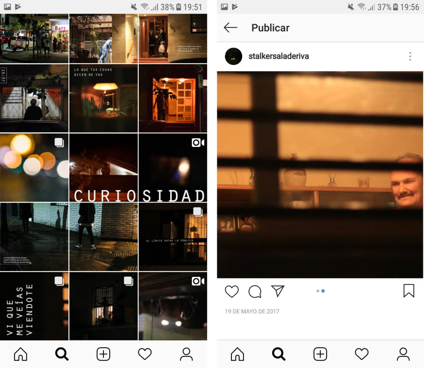Play the SIDAD video thumbnail
The image size is (424, 368).
(x=173, y=168)
